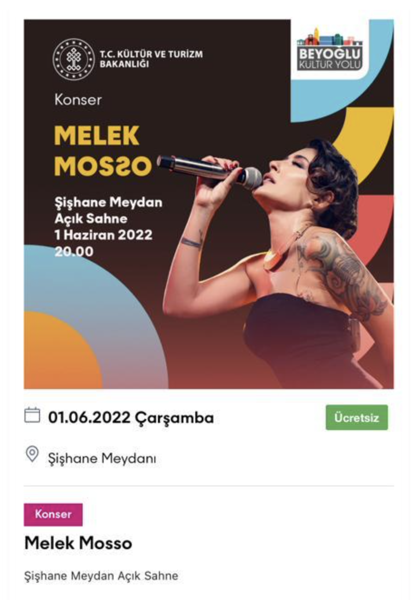Click the Kültür ve Turizm Bakanlığı emblem

tap(74, 59)
